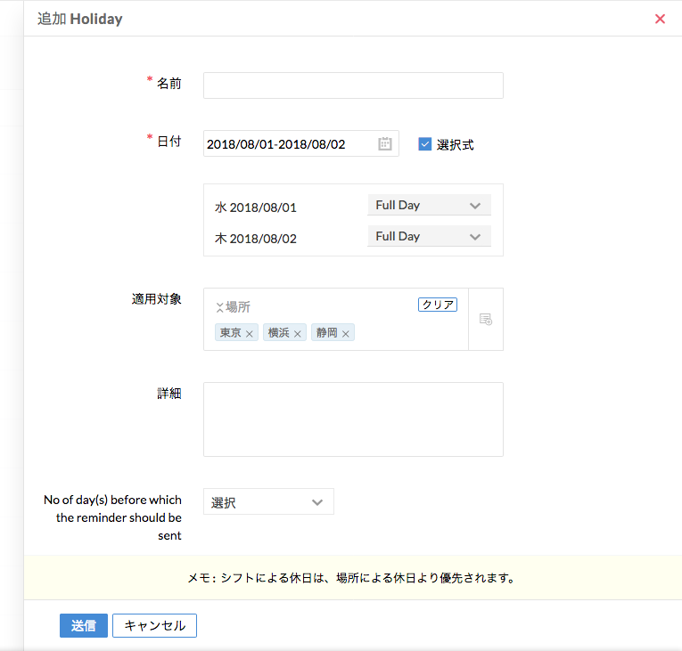Image resolution: width=682 pixels, height=651 pixels.
Task: Focus the 名前 name input field
Action: pos(353,85)
